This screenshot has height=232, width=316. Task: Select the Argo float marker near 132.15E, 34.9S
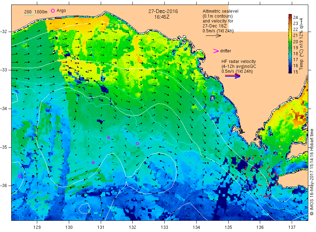(x=137, y=144)
